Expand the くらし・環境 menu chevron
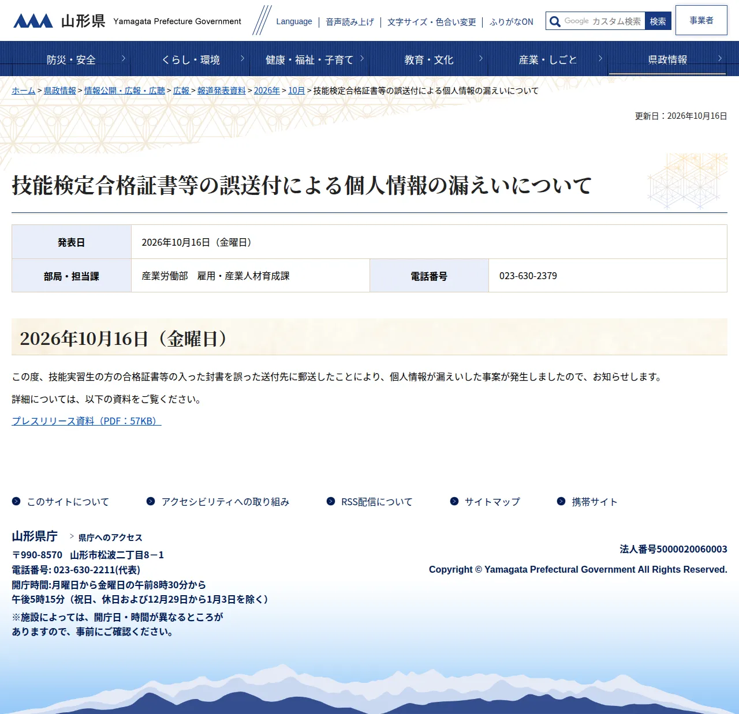The width and height of the screenshot is (739, 714). (242, 58)
